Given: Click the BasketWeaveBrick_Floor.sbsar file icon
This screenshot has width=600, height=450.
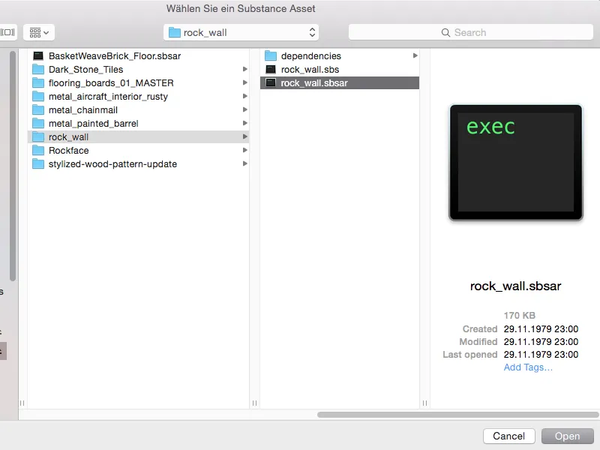Looking at the screenshot, I should click(x=38, y=56).
